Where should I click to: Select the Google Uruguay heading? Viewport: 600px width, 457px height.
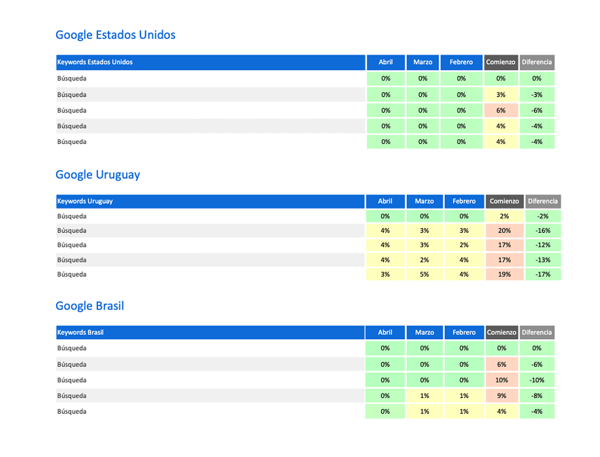(98, 174)
